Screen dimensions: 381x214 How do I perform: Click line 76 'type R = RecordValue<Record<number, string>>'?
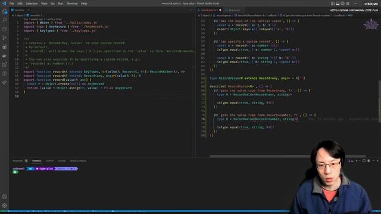tap(257, 119)
